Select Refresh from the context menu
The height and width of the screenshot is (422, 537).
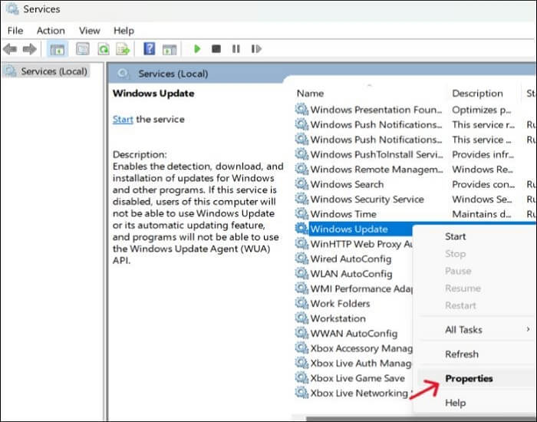462,354
